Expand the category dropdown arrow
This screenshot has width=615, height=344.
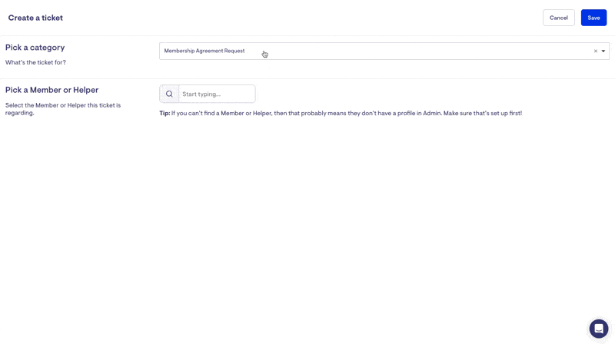click(603, 51)
